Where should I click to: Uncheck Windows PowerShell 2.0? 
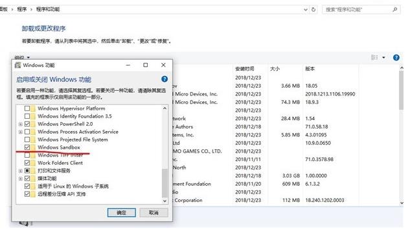[x=27, y=124]
